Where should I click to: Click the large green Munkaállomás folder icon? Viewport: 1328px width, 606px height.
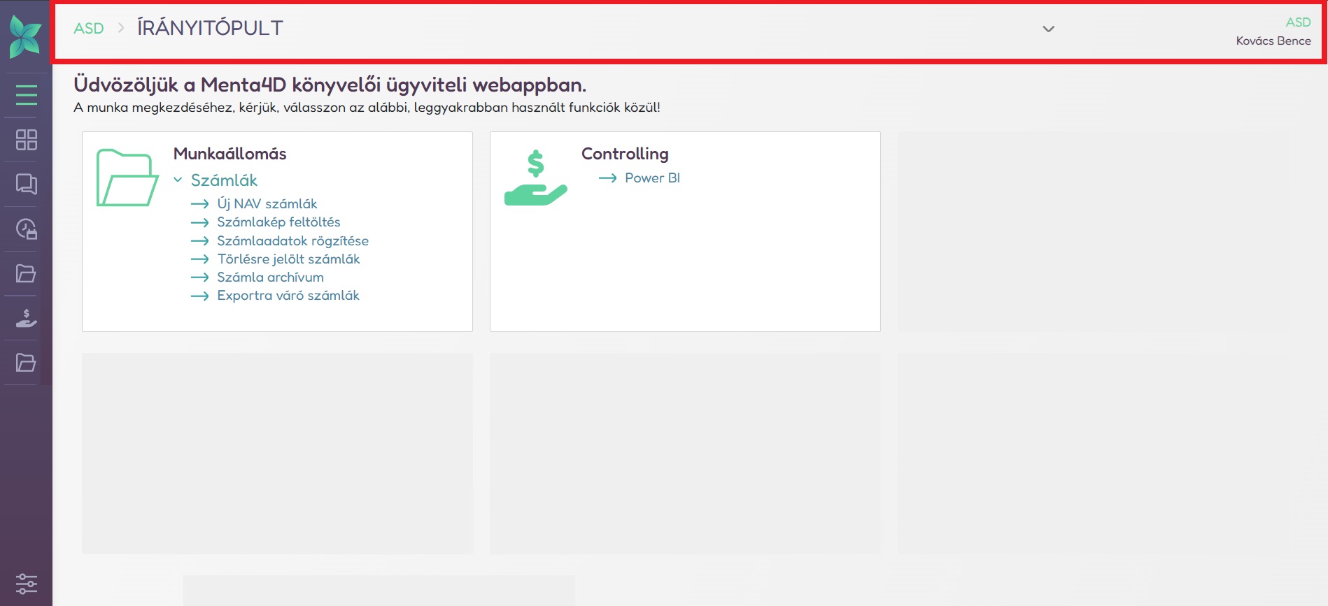click(127, 178)
